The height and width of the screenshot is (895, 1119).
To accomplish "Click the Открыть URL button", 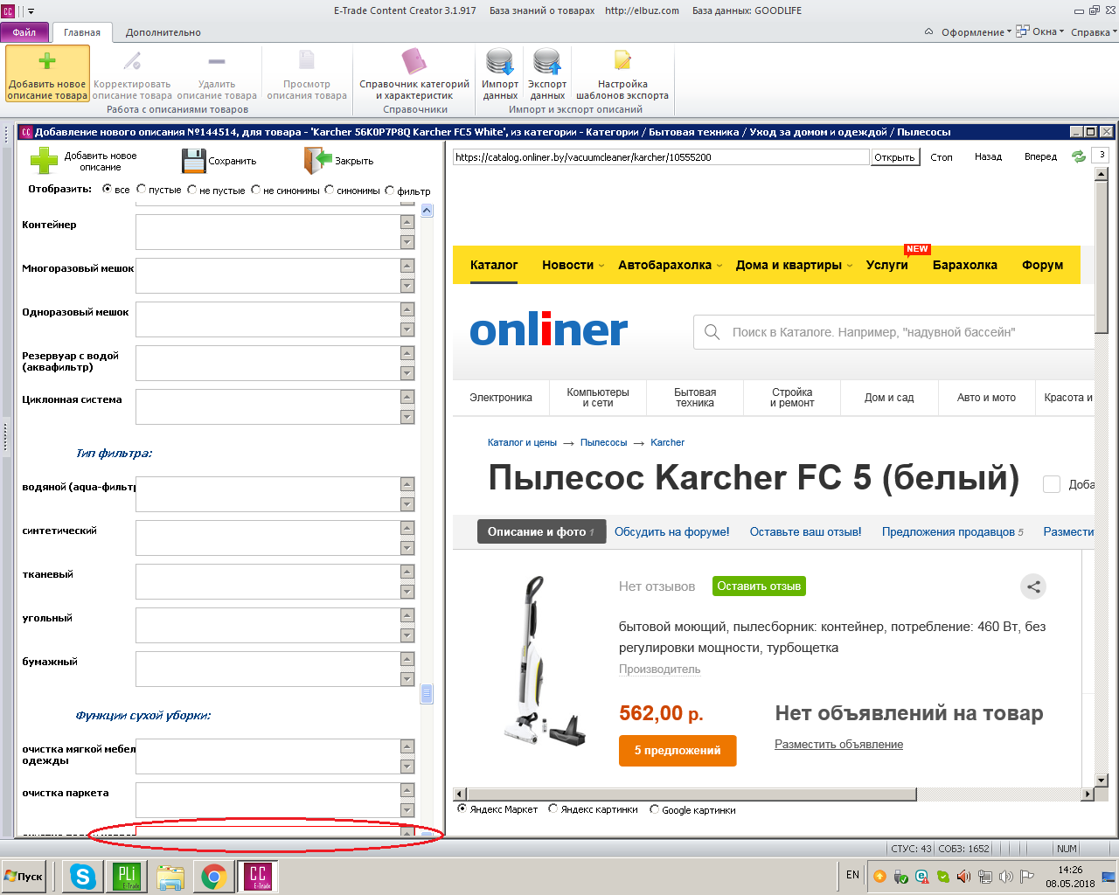I will [894, 157].
